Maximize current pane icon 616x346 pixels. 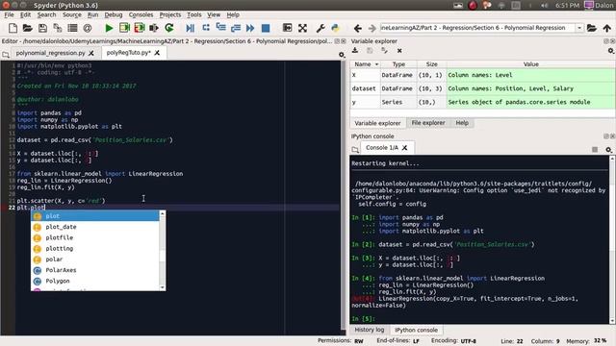tap(287, 28)
